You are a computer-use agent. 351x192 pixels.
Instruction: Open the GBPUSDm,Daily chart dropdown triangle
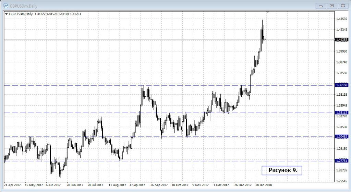click(x=6, y=14)
